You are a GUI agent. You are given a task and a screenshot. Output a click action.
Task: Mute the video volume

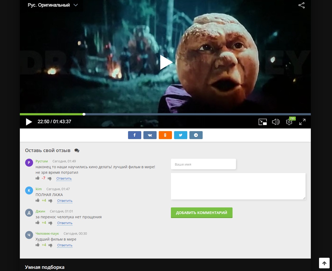pos(276,122)
